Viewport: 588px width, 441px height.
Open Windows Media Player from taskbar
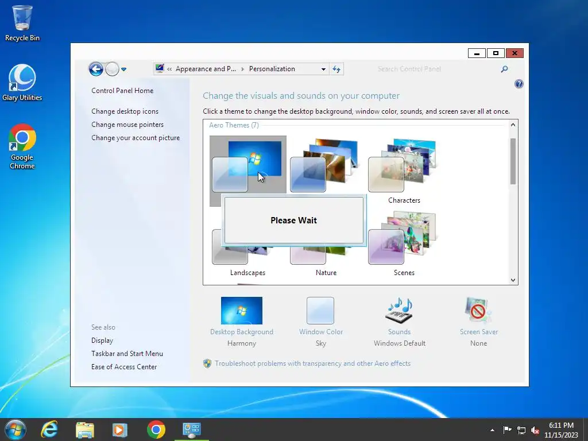click(x=120, y=430)
